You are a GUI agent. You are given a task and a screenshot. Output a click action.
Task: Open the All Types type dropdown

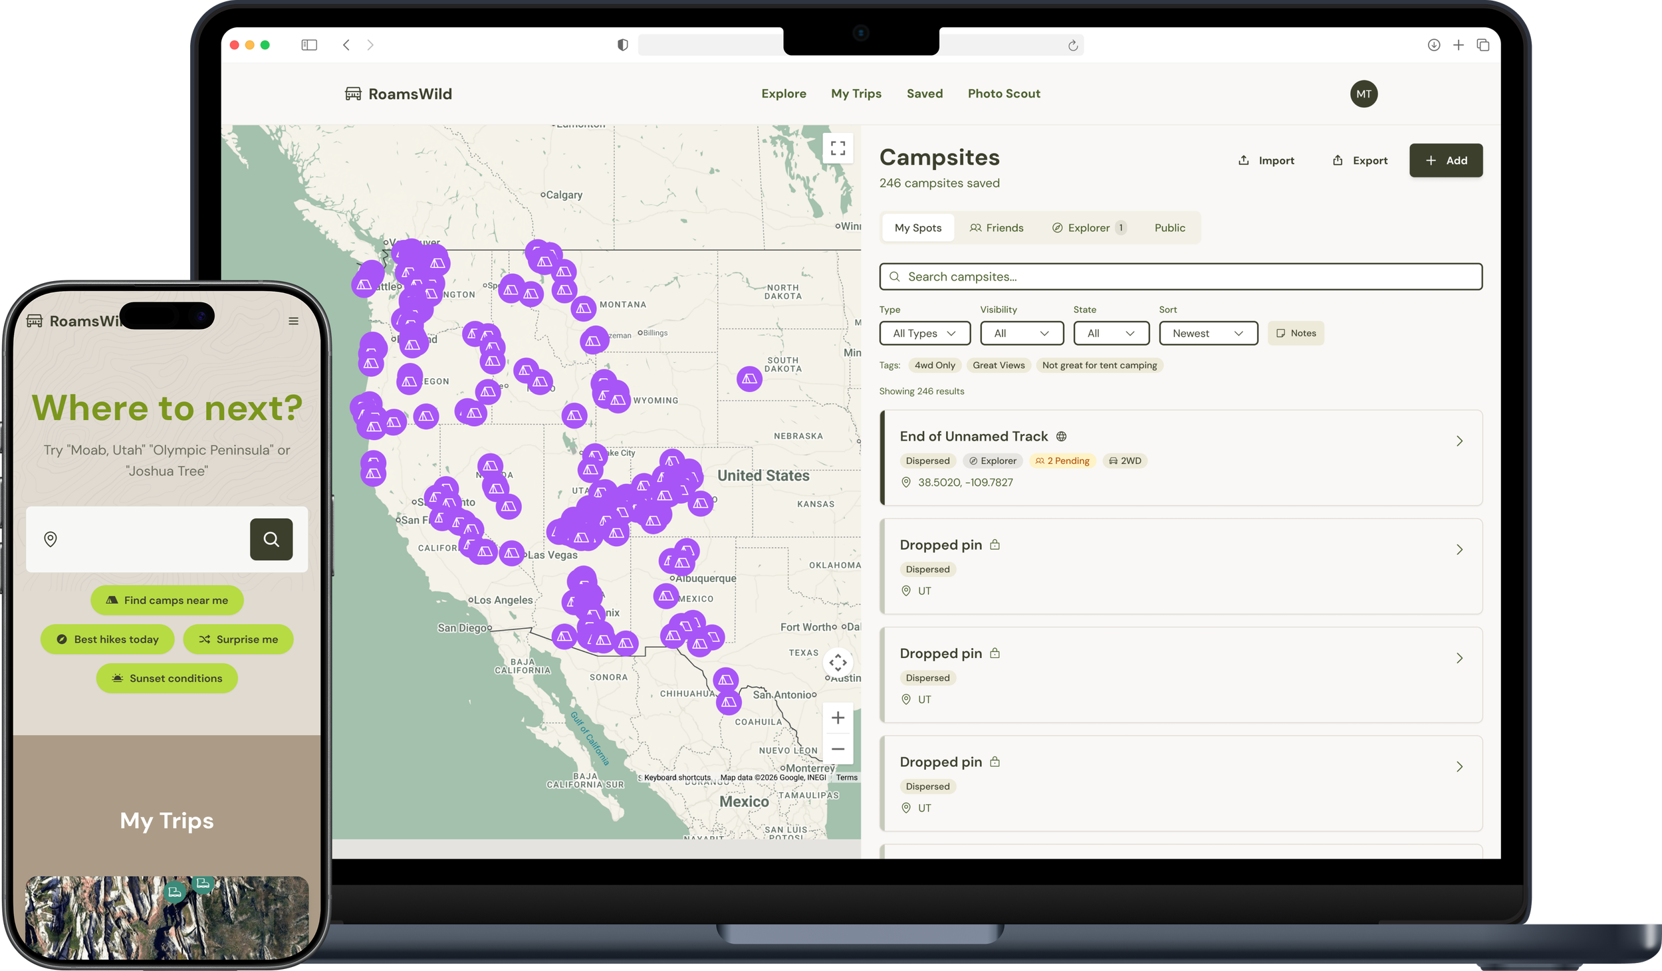924,333
